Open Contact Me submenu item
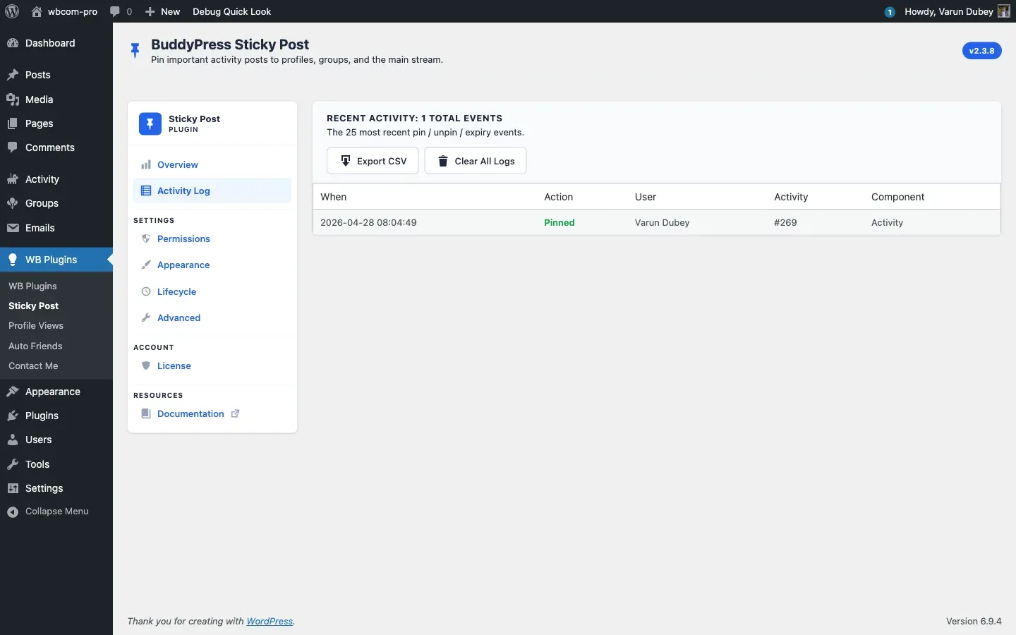1016x635 pixels. tap(33, 365)
